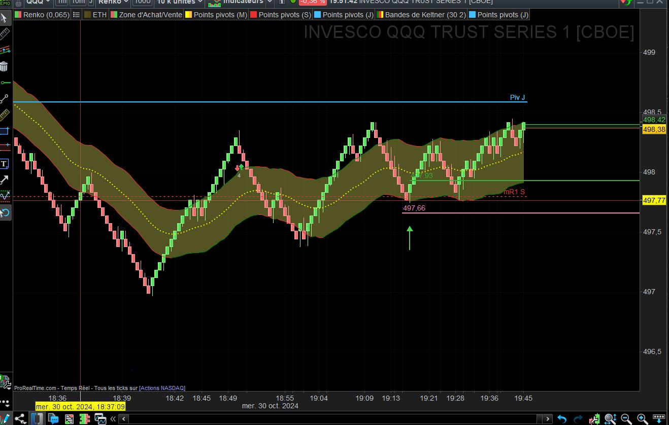Click the 19:45 time axis label
Image resolution: width=669 pixels, height=425 pixels.
click(x=523, y=398)
